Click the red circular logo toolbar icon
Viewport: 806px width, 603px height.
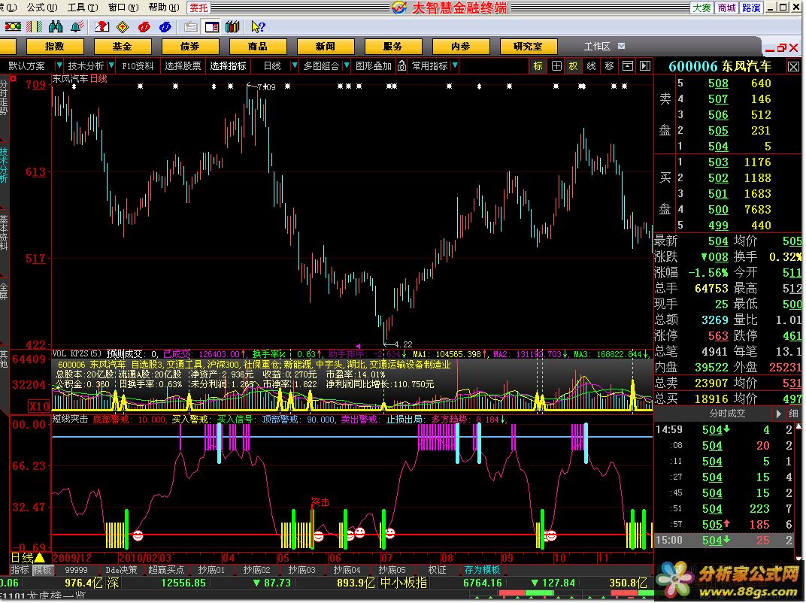pyautogui.click(x=144, y=26)
